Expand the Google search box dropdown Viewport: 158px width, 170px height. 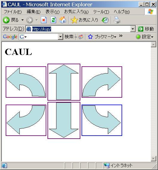click(x=60, y=37)
